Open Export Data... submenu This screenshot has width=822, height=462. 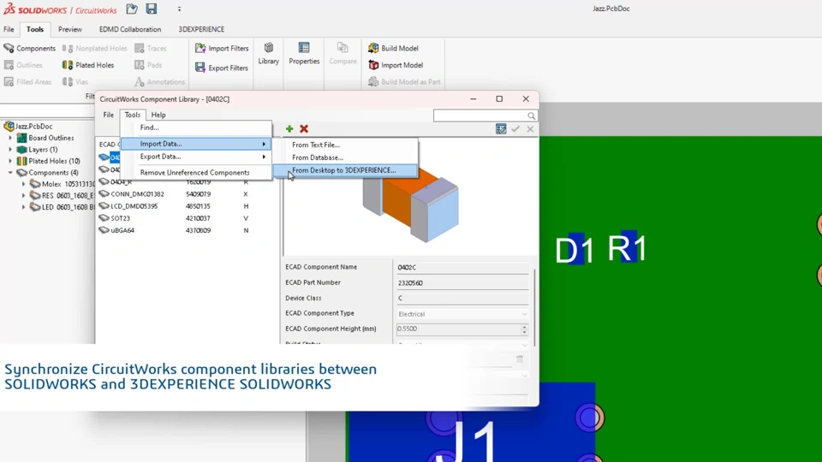coord(196,157)
